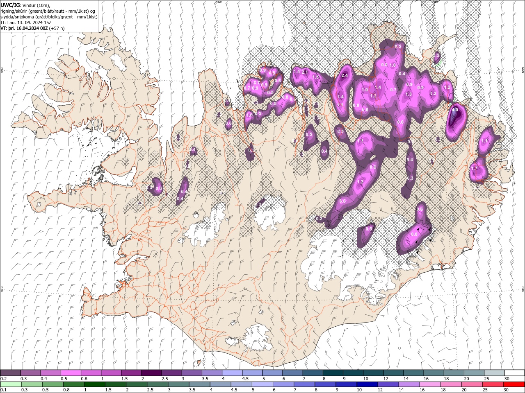Click the 0.1 label under the rain legend
The width and height of the screenshot is (525, 393).
pyautogui.click(x=4, y=390)
